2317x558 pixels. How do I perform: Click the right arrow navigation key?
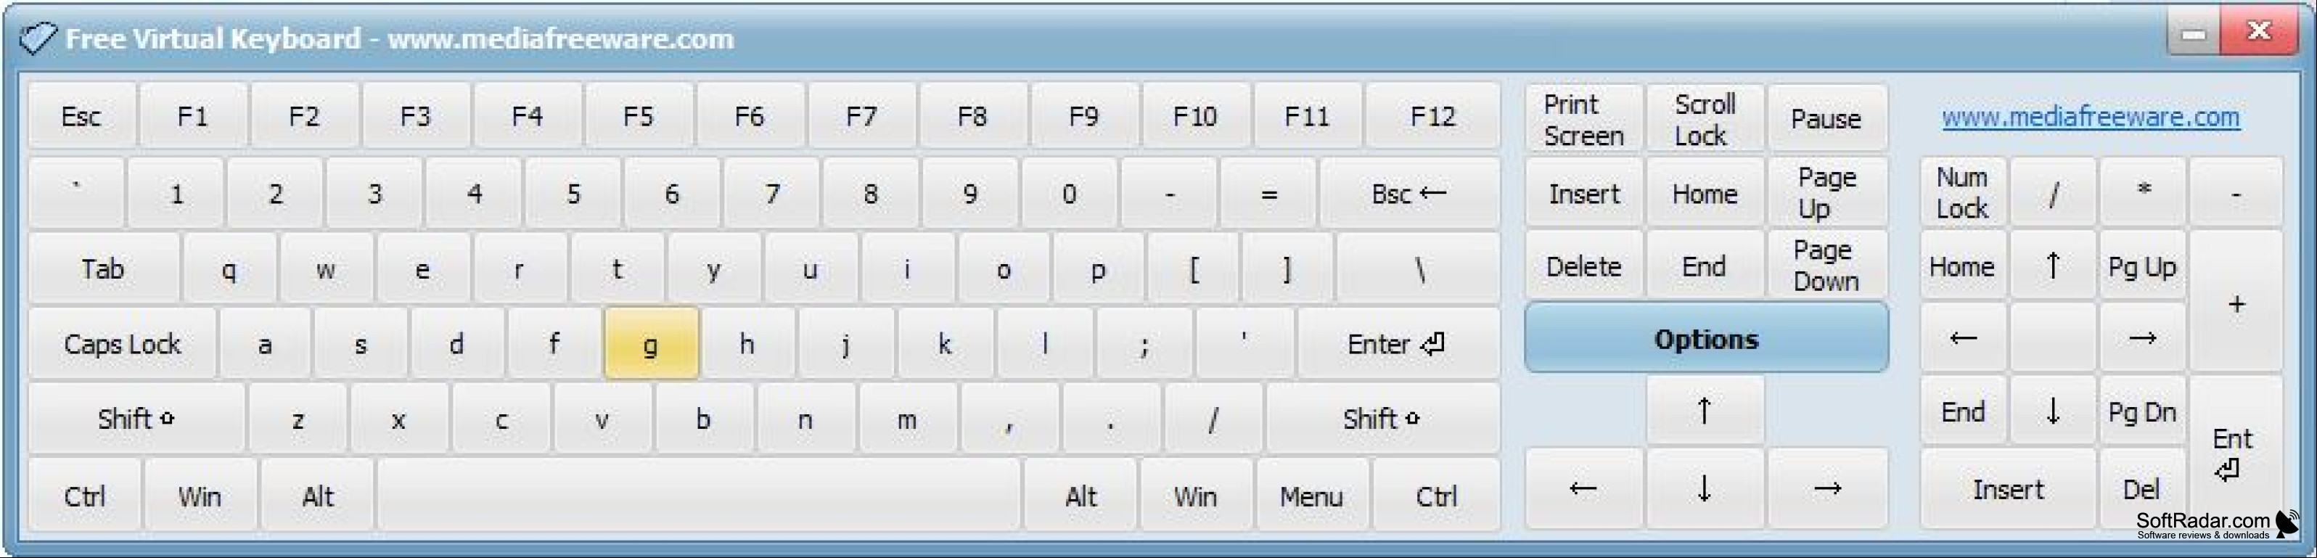(1826, 488)
